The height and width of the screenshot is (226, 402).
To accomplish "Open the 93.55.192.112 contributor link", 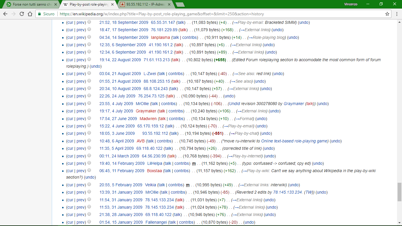I will (155, 133).
